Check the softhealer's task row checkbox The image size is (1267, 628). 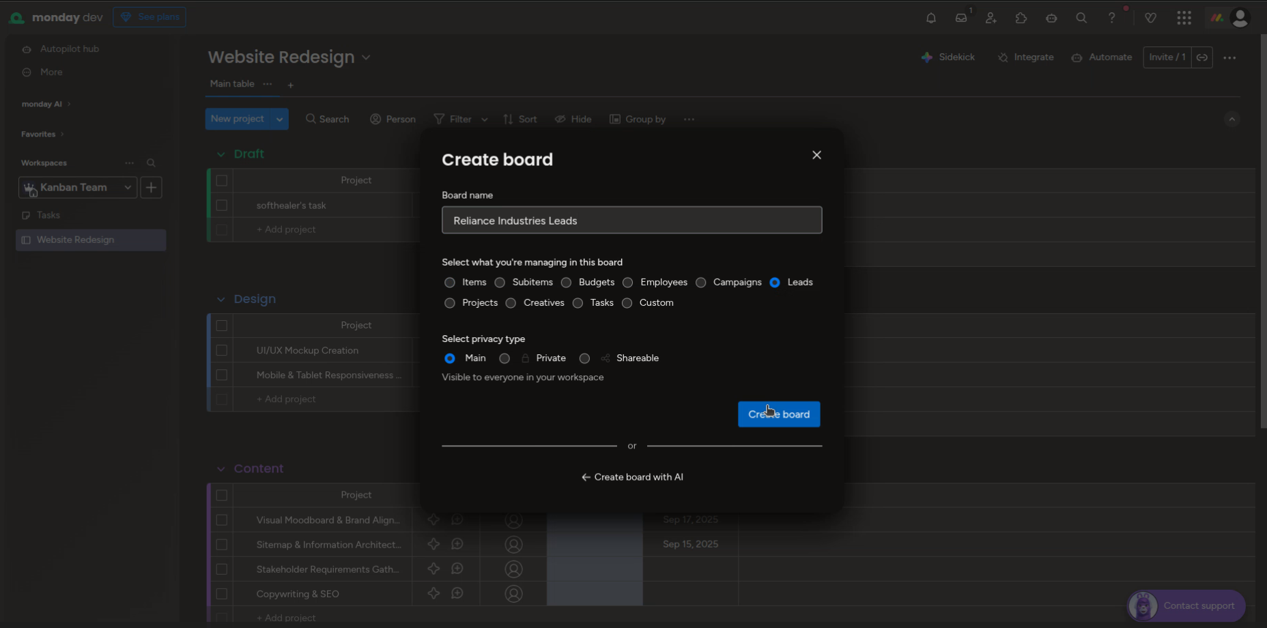tap(222, 205)
